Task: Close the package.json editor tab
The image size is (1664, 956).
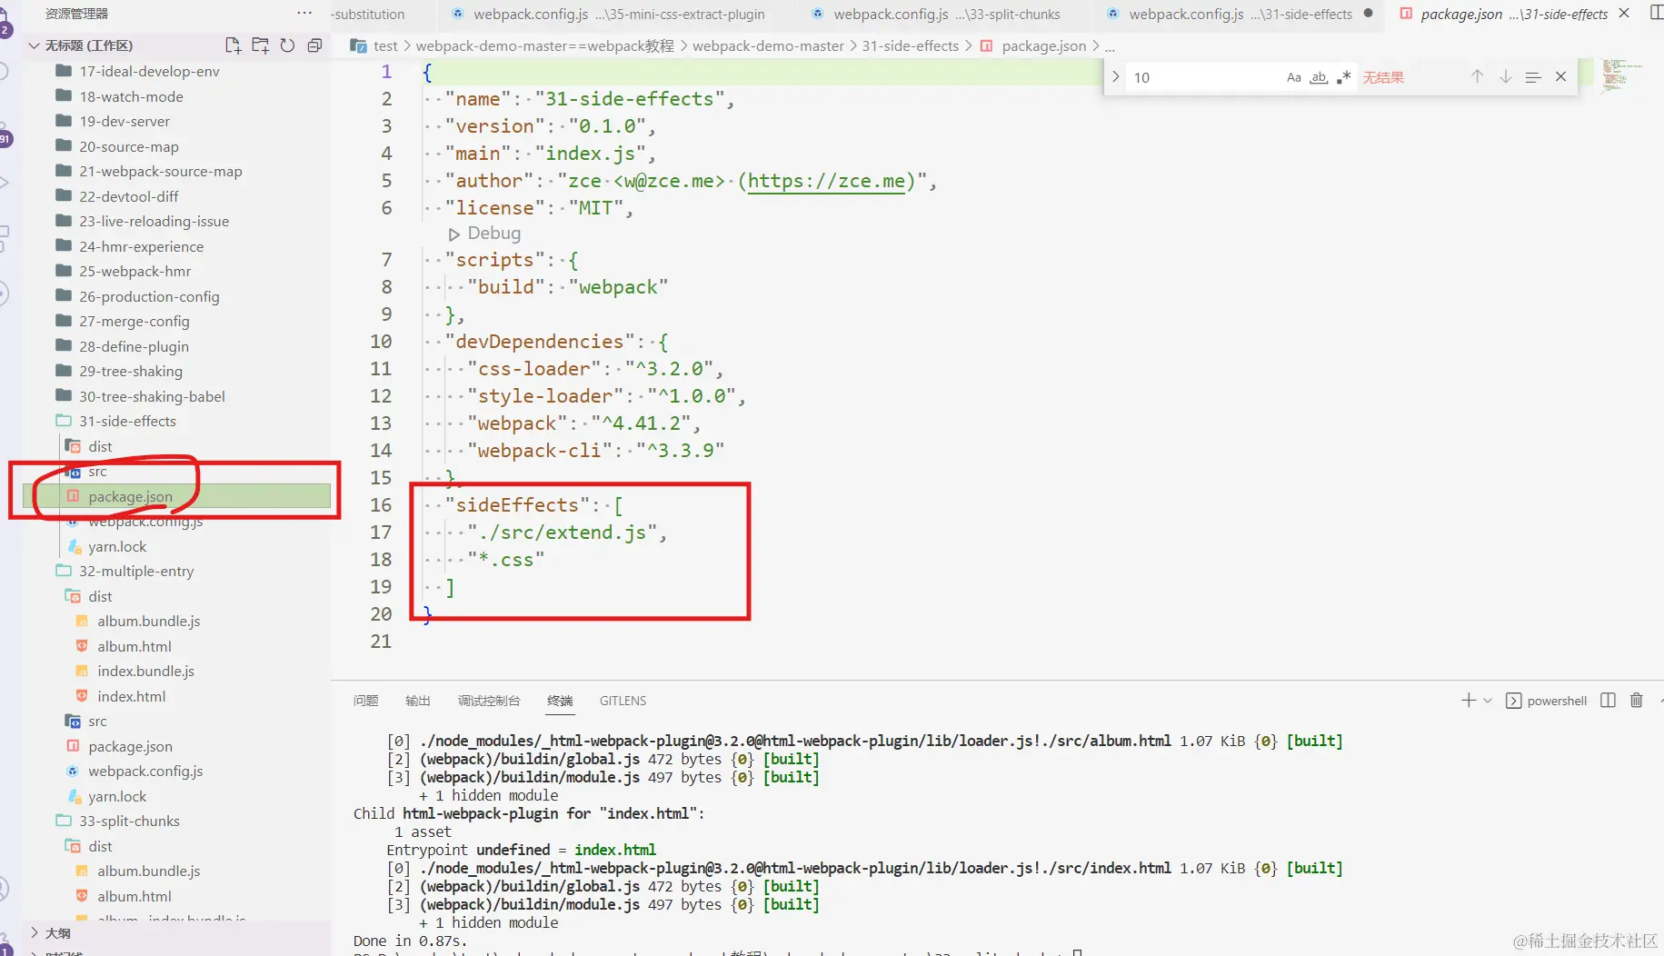Action: point(1624,14)
